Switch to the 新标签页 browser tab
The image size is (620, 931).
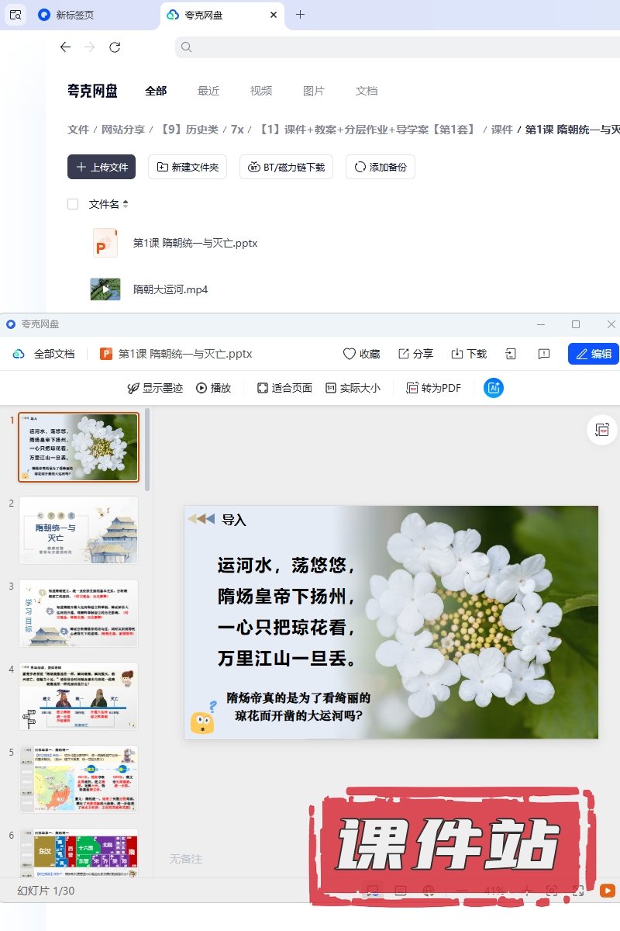[75, 15]
